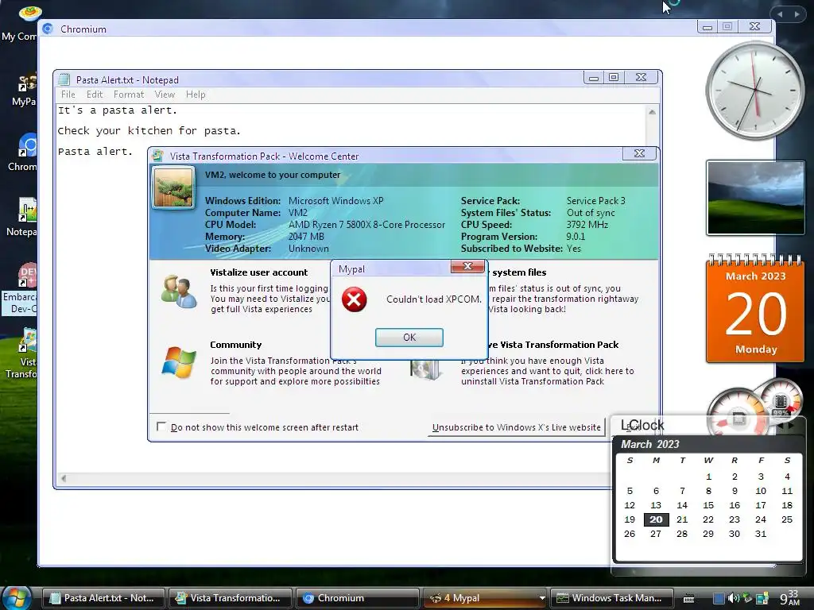Click Notepad's vertical scrollbar up arrow
This screenshot has width=814, height=610.
(652, 111)
